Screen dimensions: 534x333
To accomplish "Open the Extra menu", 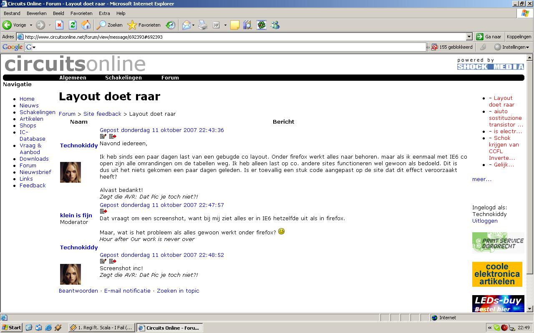I will [104, 13].
